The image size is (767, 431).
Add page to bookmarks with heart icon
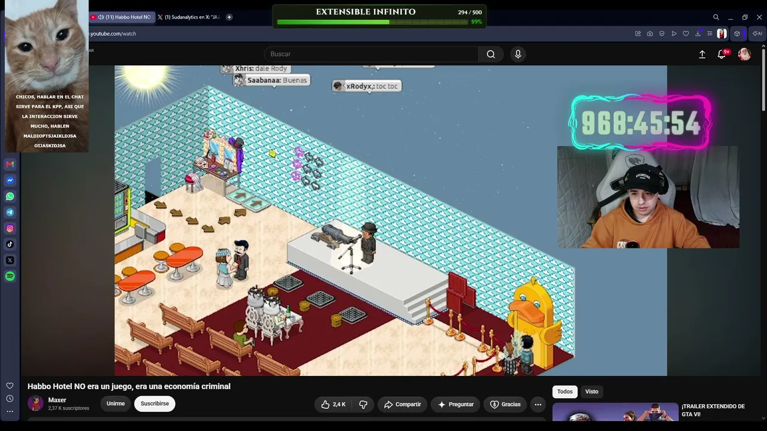click(x=686, y=34)
